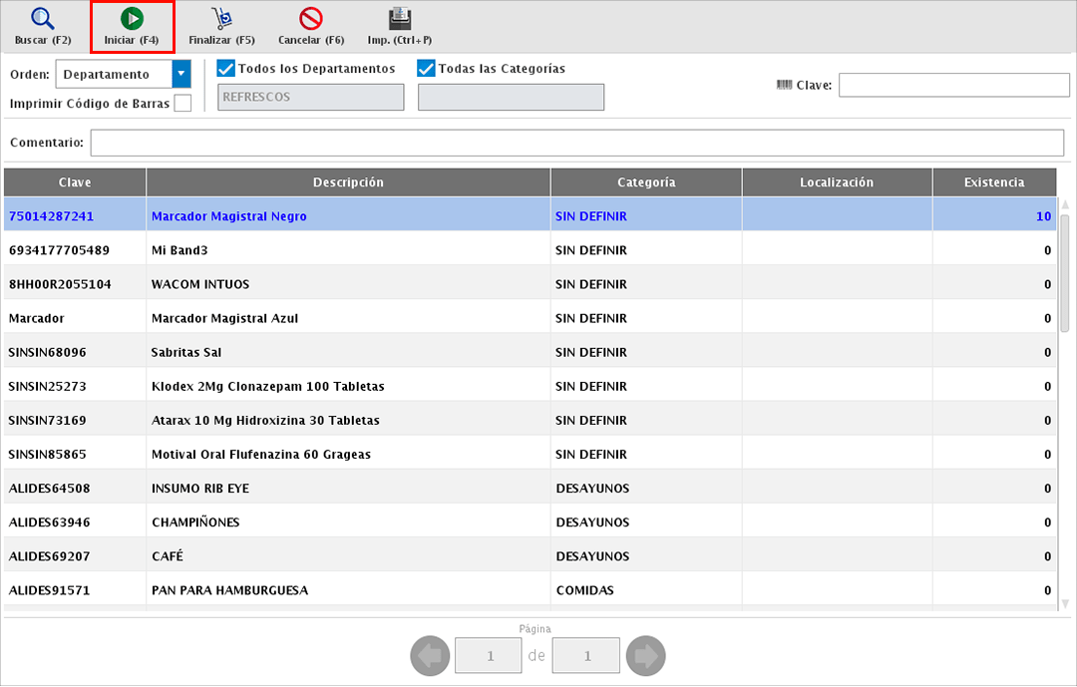Click the table's vertical scrollbar thumb
Screen dimensions: 1077x687
tap(1064, 272)
